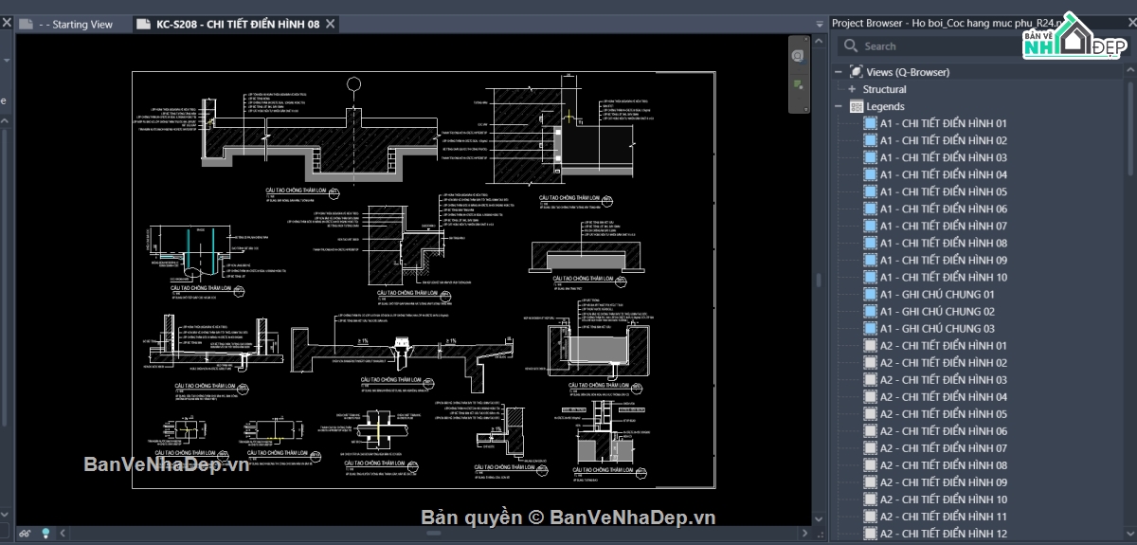Screen dimensions: 1137x545
Task: Collapse the Legends tree node
Action: click(x=839, y=106)
